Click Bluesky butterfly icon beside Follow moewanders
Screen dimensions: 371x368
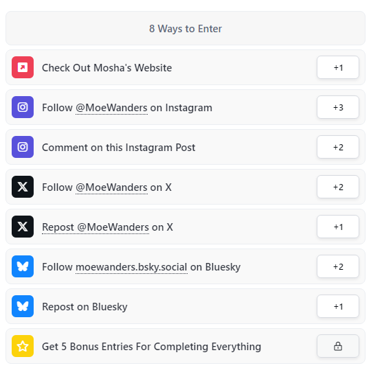coord(23,266)
